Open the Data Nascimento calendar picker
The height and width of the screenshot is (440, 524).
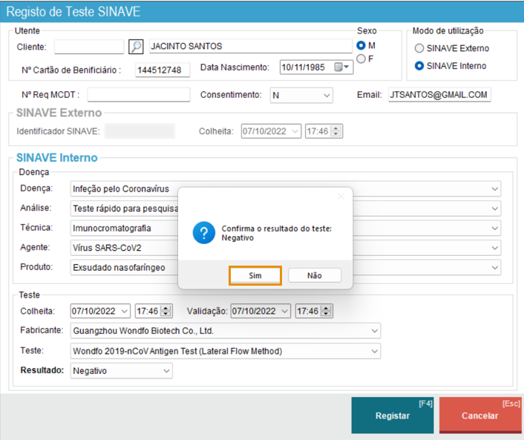(x=341, y=68)
